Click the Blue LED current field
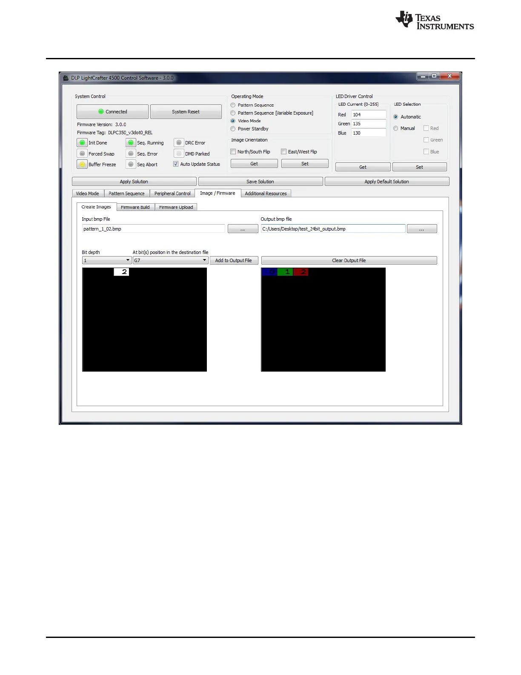This screenshot has height=675, width=521. [x=369, y=133]
